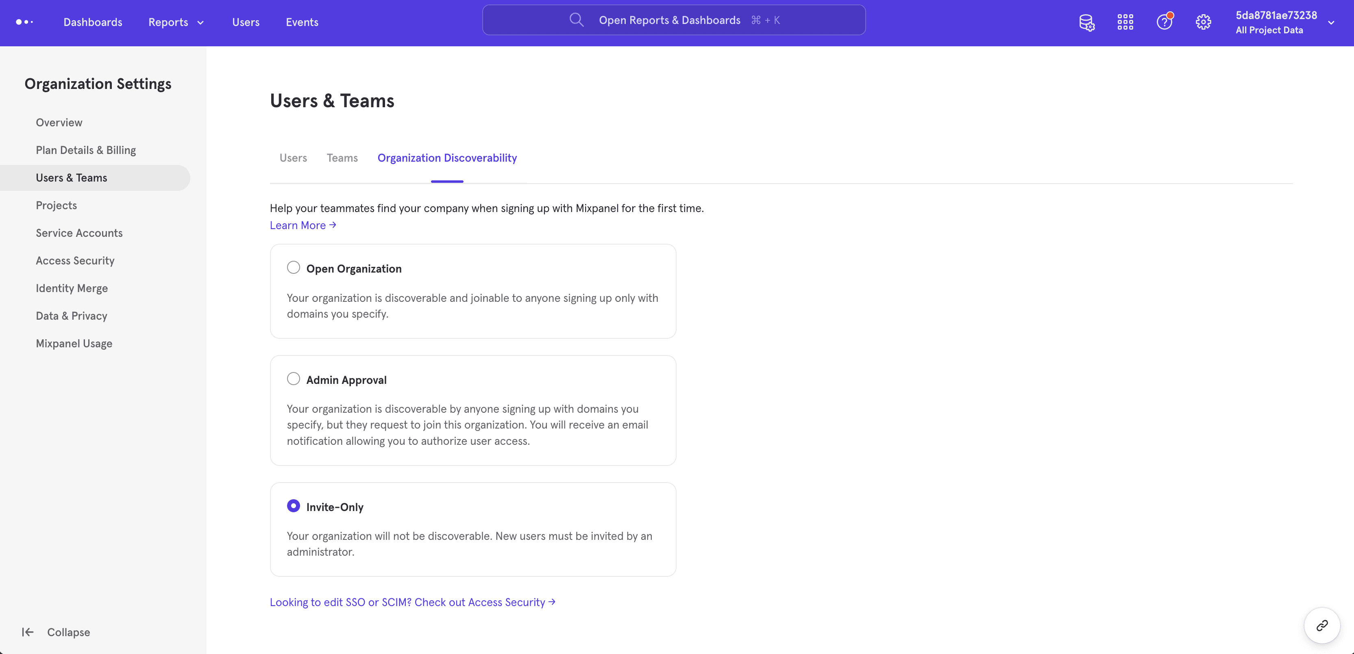This screenshot has width=1354, height=654.
Task: Select Users & Teams sidebar item
Action: [95, 178]
